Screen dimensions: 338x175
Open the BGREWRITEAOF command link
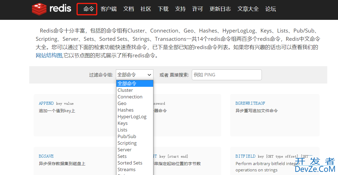tap(250, 103)
